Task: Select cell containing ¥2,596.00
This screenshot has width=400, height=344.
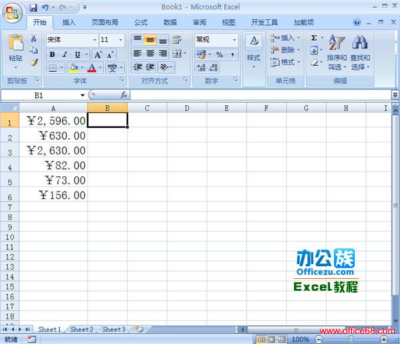Action: pos(53,120)
